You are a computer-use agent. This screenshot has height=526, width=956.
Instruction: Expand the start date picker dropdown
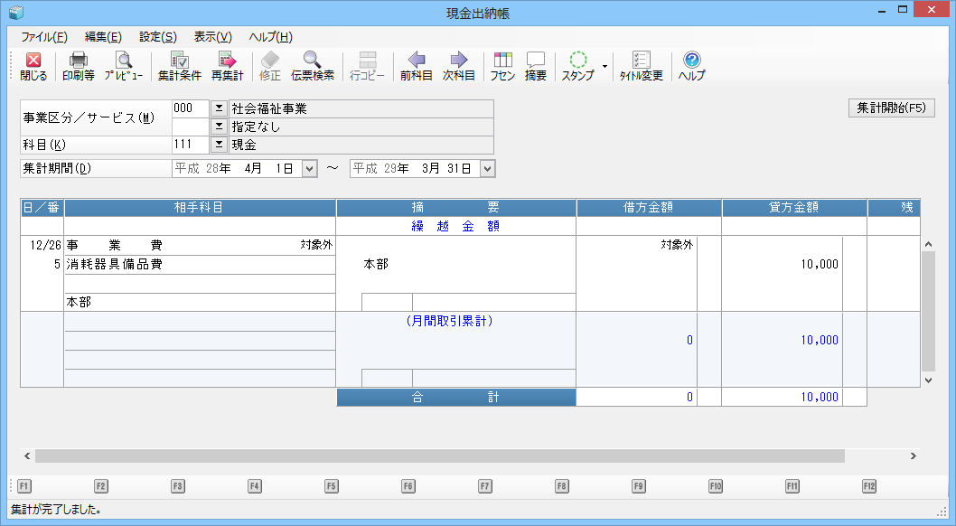coord(309,169)
